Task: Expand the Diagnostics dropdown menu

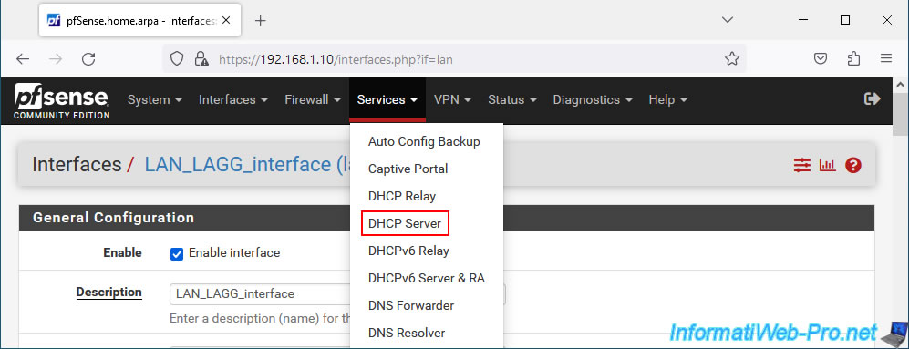Action: (x=593, y=99)
